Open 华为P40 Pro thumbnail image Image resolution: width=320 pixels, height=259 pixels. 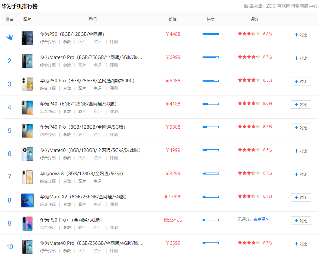click(x=27, y=131)
